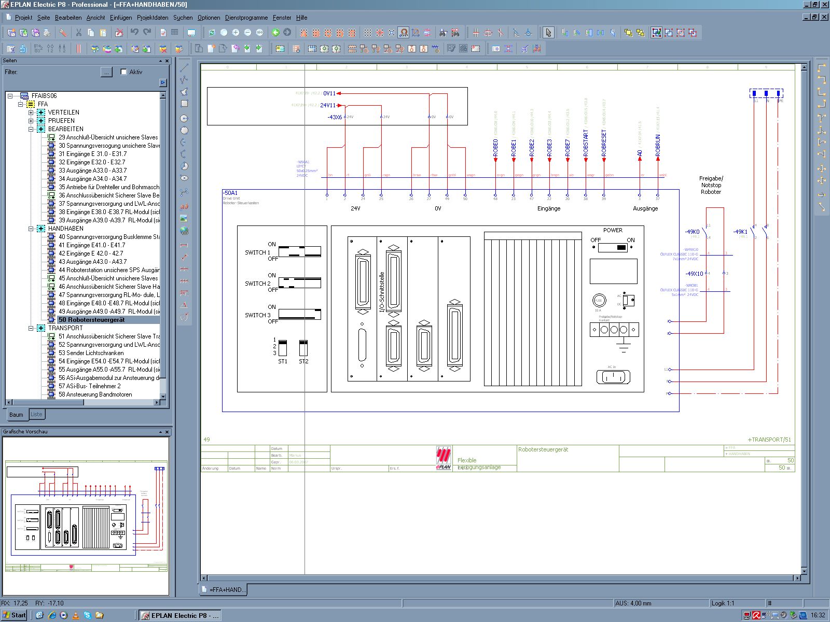The image size is (830, 622).
Task: Click the scissors Cut icon
Action: pyautogui.click(x=79, y=33)
